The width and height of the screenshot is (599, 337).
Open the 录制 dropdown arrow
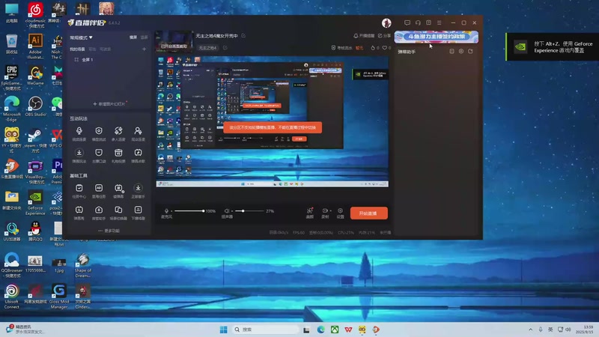(x=330, y=211)
